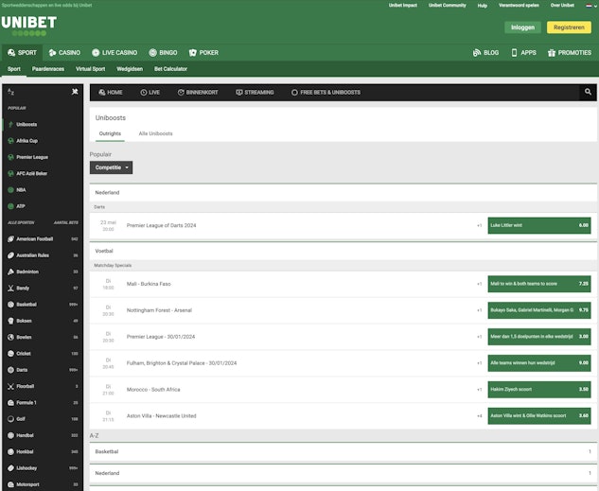Expand more bets for Aston Villa - Newcastle
The width and height of the screenshot is (599, 491).
coord(479,416)
